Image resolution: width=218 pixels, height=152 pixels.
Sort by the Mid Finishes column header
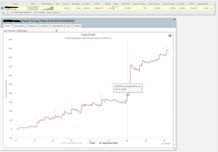tap(154, 4)
